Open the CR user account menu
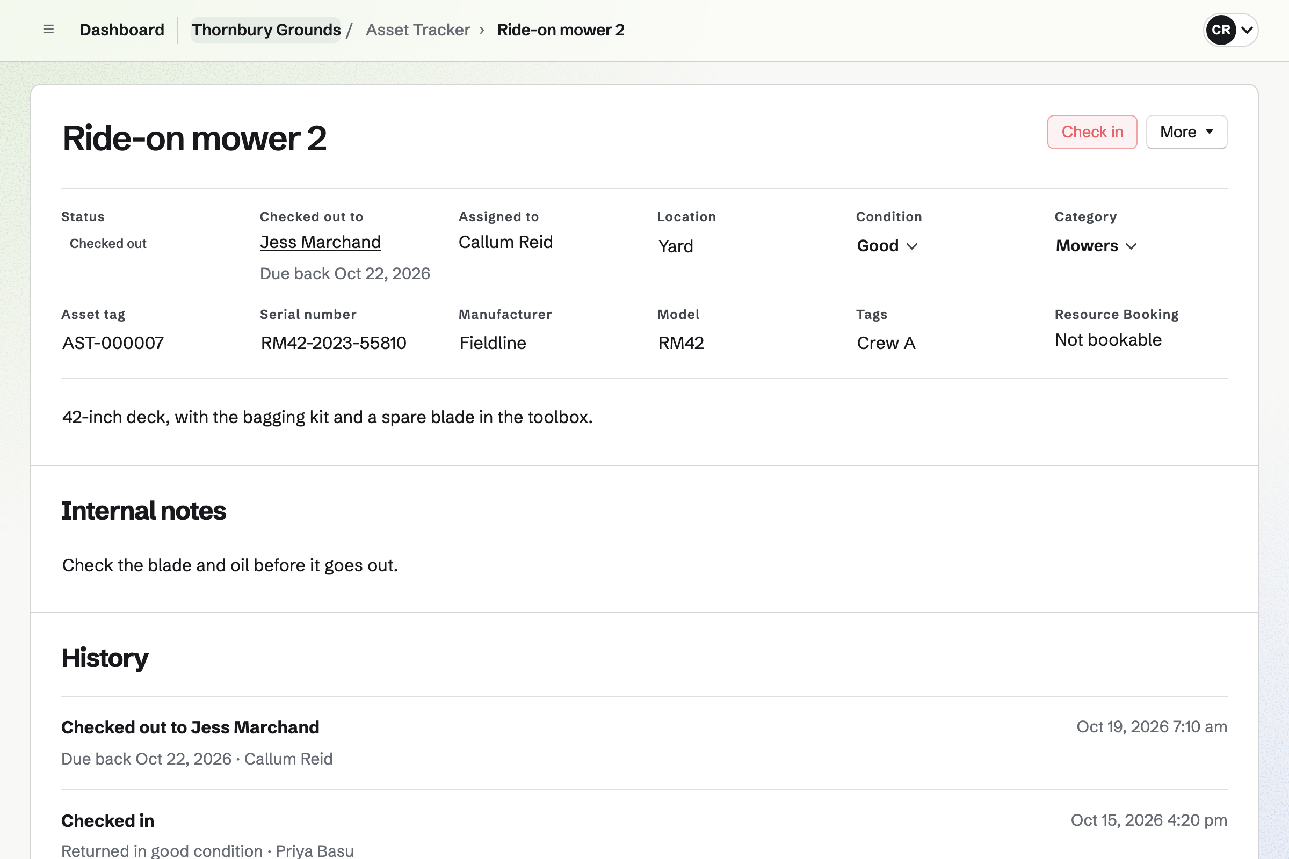The height and width of the screenshot is (859, 1289). pyautogui.click(x=1230, y=30)
